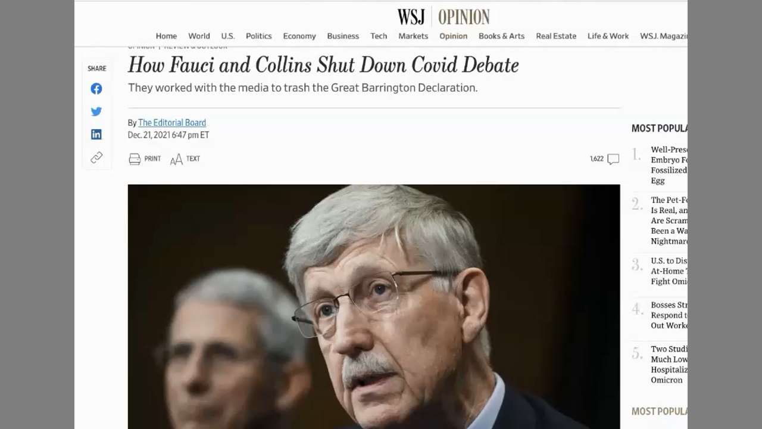
Task: Open the comments speech bubble icon
Action: 613,159
